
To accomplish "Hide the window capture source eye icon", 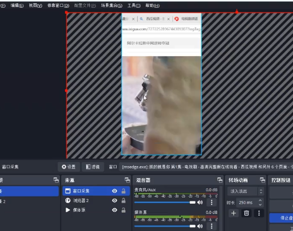I will point(114,191).
